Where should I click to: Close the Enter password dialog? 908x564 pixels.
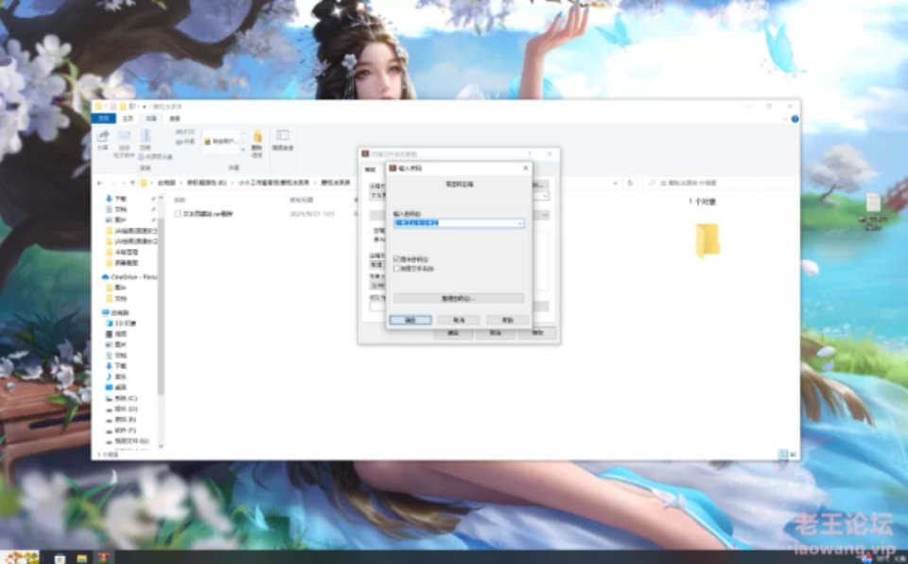pyautogui.click(x=525, y=167)
